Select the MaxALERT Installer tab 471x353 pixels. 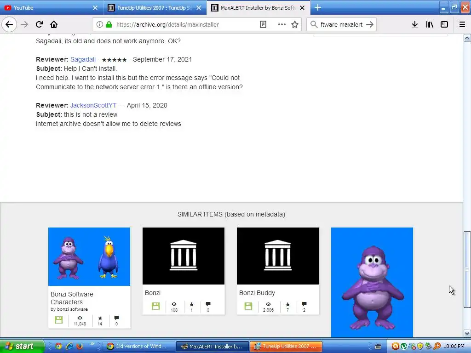click(x=258, y=8)
